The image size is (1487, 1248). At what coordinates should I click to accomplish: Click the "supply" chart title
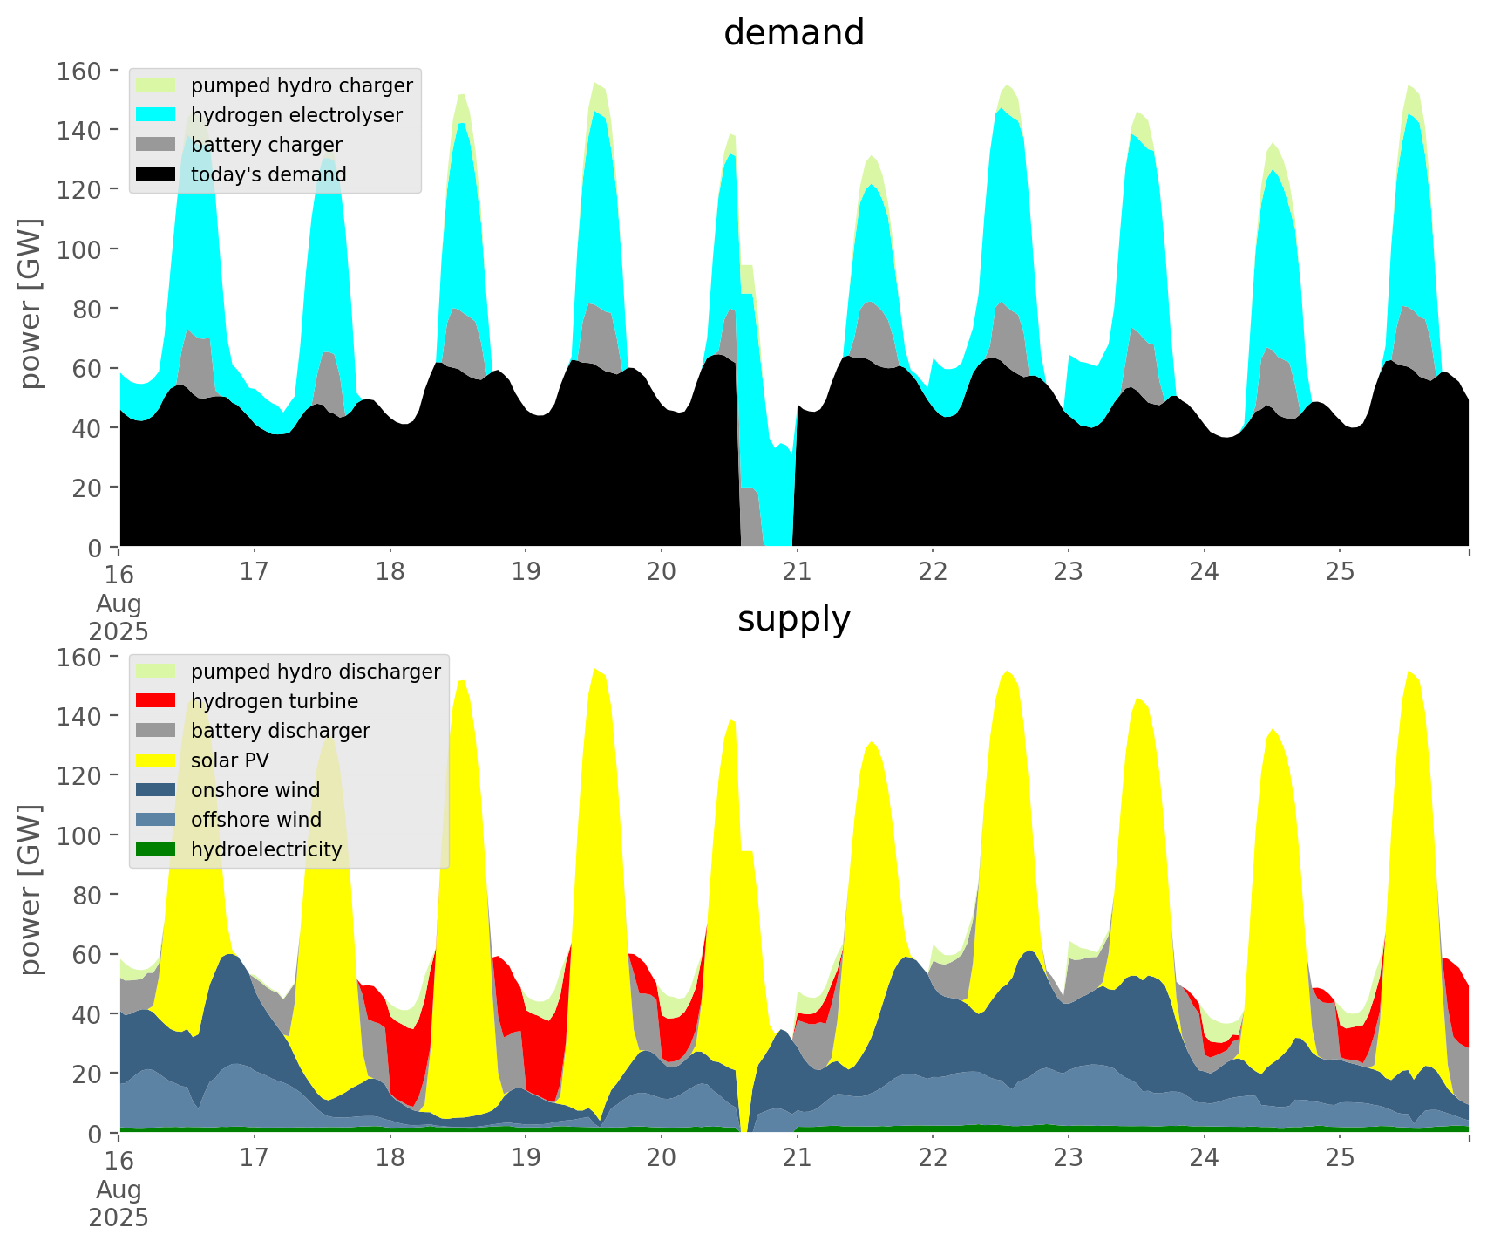pyautogui.click(x=793, y=619)
